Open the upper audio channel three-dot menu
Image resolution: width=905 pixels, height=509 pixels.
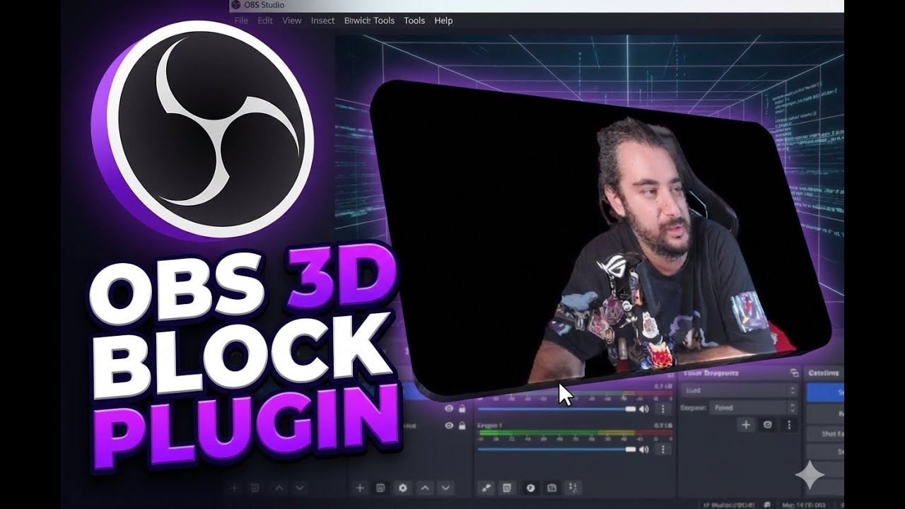coord(662,409)
